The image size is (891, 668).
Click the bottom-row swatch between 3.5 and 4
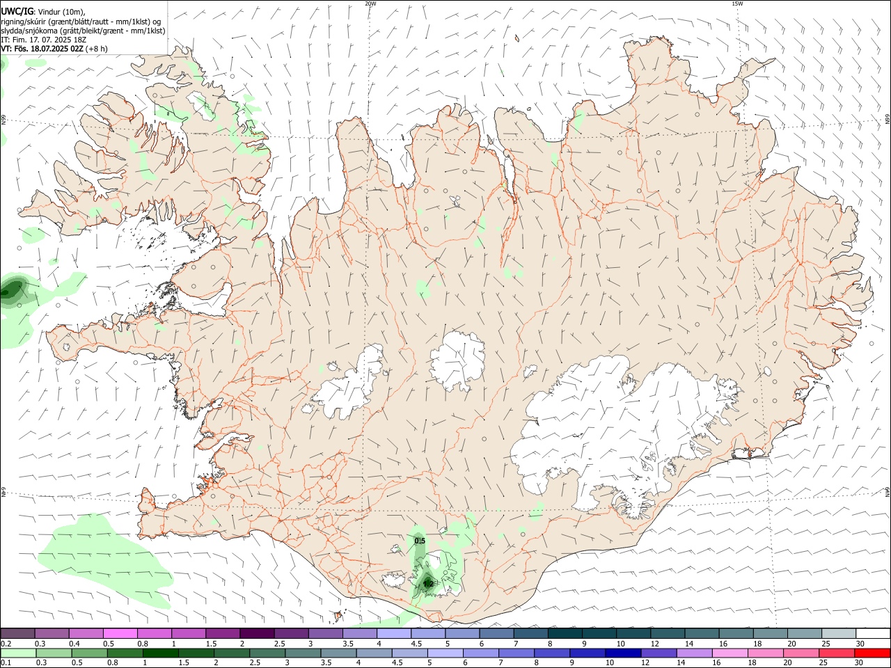pyautogui.click(x=339, y=653)
